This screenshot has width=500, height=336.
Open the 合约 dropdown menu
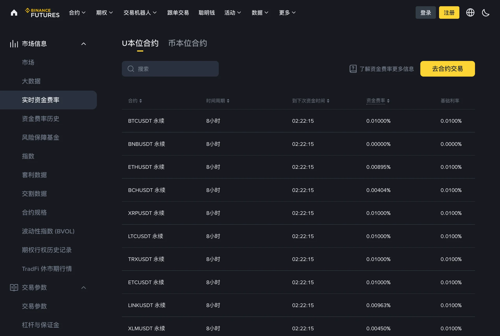tap(77, 13)
